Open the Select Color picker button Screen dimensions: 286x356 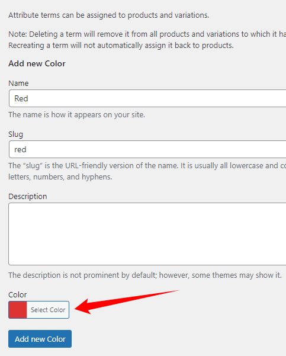[x=48, y=310]
